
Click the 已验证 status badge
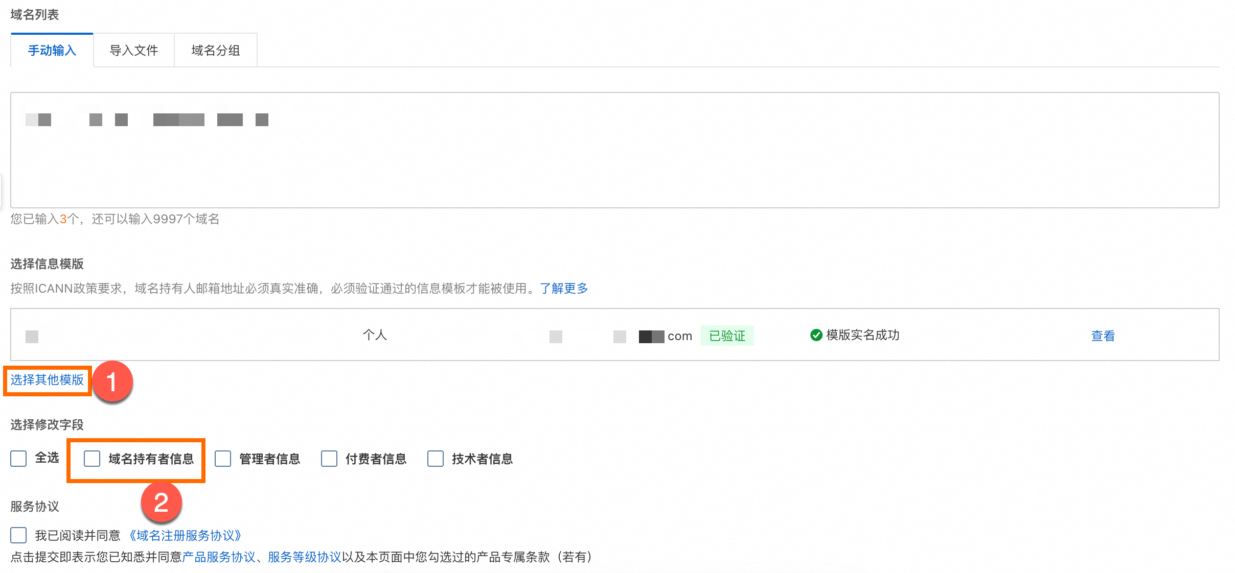(727, 336)
